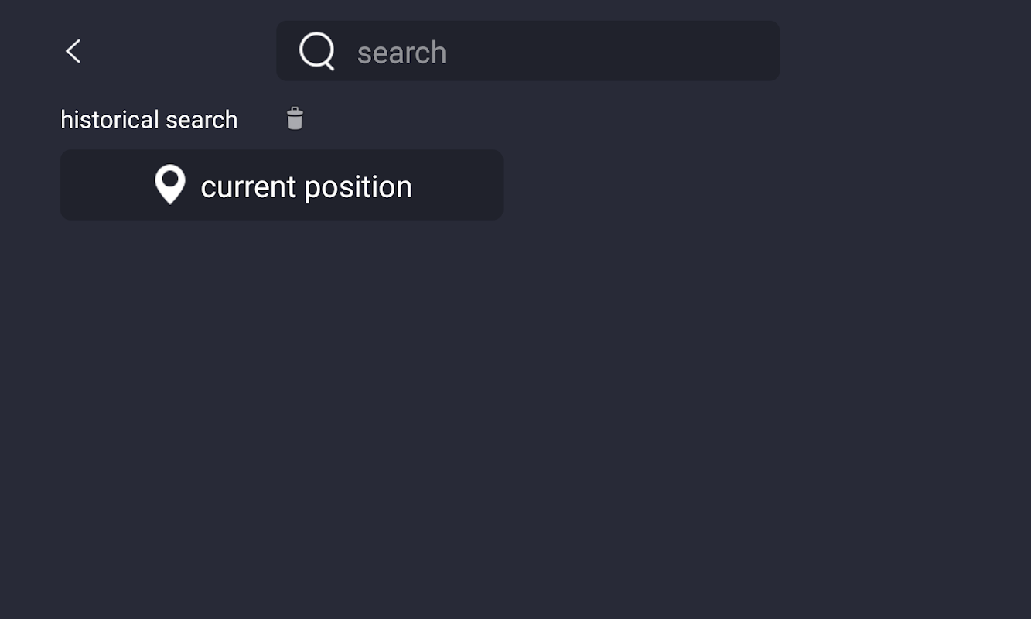
Task: Activate the top search bar
Action: [527, 51]
